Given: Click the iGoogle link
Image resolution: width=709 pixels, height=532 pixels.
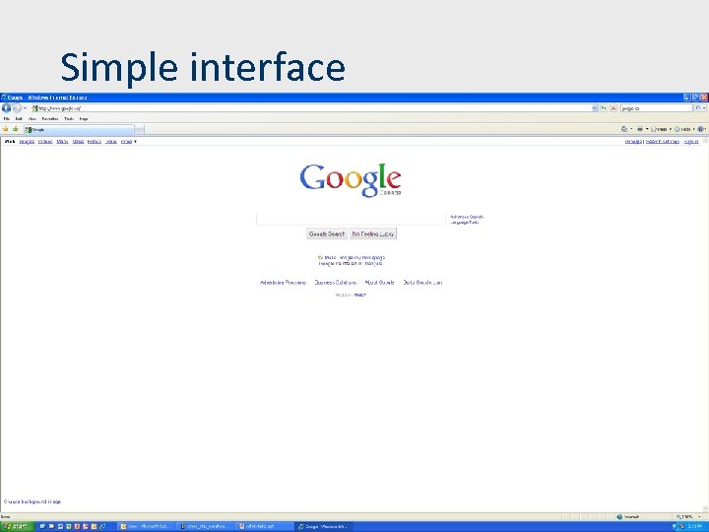Looking at the screenshot, I should (x=633, y=142).
